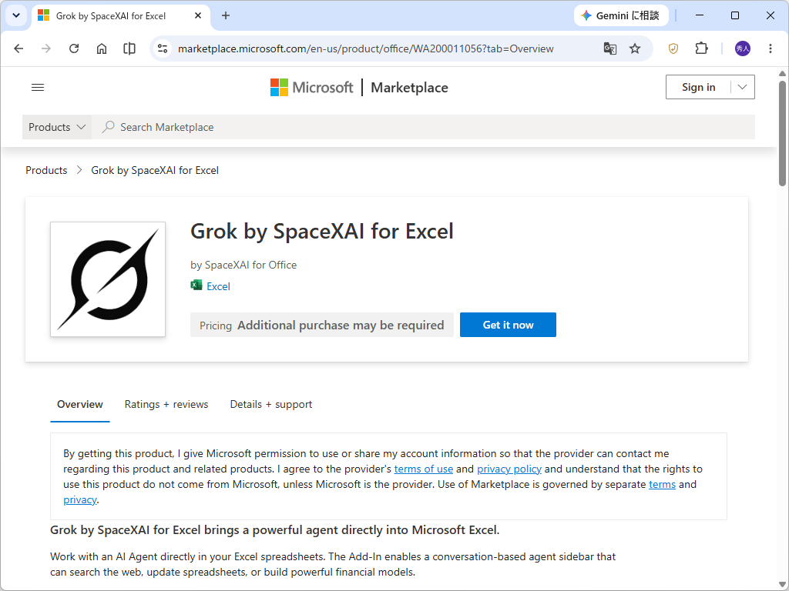This screenshot has height=591, width=789.
Task: Bookmark this page with the star
Action: tap(635, 48)
